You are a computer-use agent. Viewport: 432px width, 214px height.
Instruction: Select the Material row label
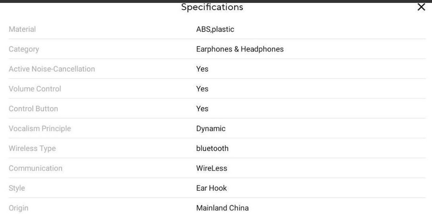[x=22, y=29]
